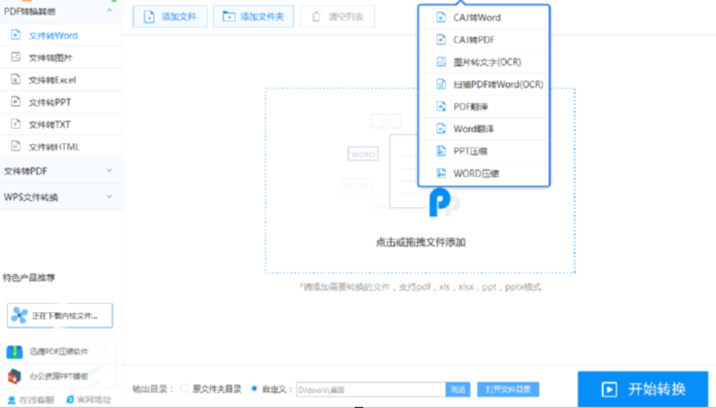Click 点击或拖拽文件添加 drop zone text
Screen dimensions: 716x408
421,242
